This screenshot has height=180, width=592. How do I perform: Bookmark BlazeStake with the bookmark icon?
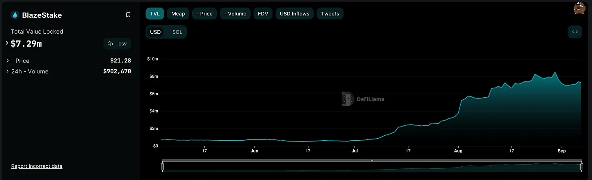point(128,15)
